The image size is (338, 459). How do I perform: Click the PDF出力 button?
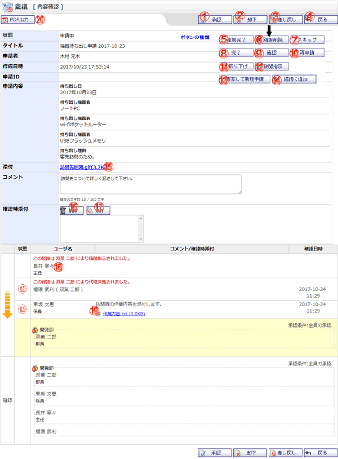tap(17, 20)
